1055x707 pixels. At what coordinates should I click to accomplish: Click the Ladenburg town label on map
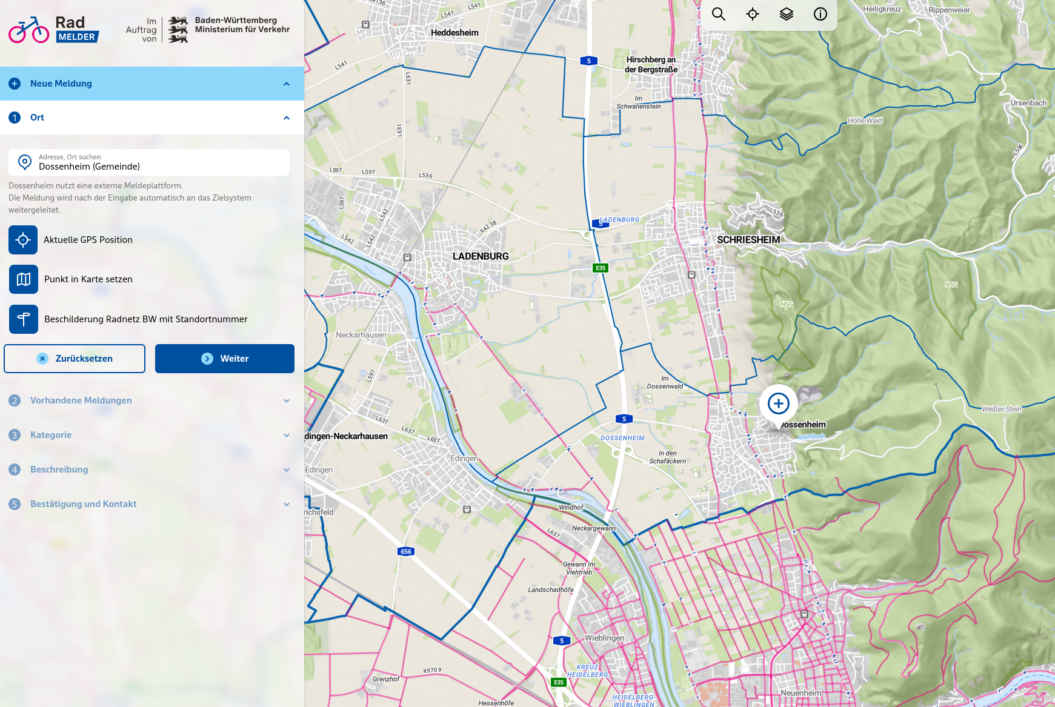pyautogui.click(x=481, y=256)
